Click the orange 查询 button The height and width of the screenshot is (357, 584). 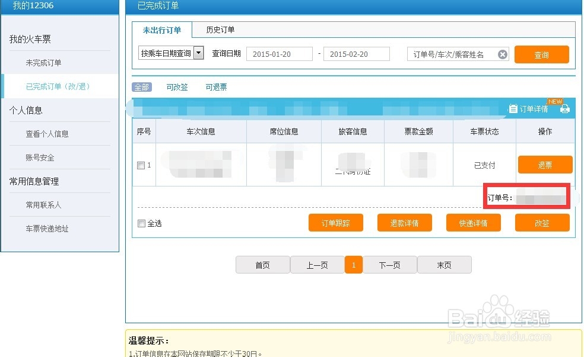click(541, 54)
